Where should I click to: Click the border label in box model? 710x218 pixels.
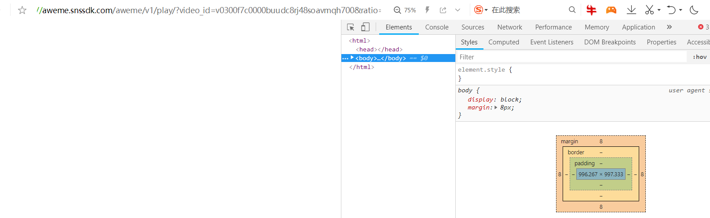576,153
